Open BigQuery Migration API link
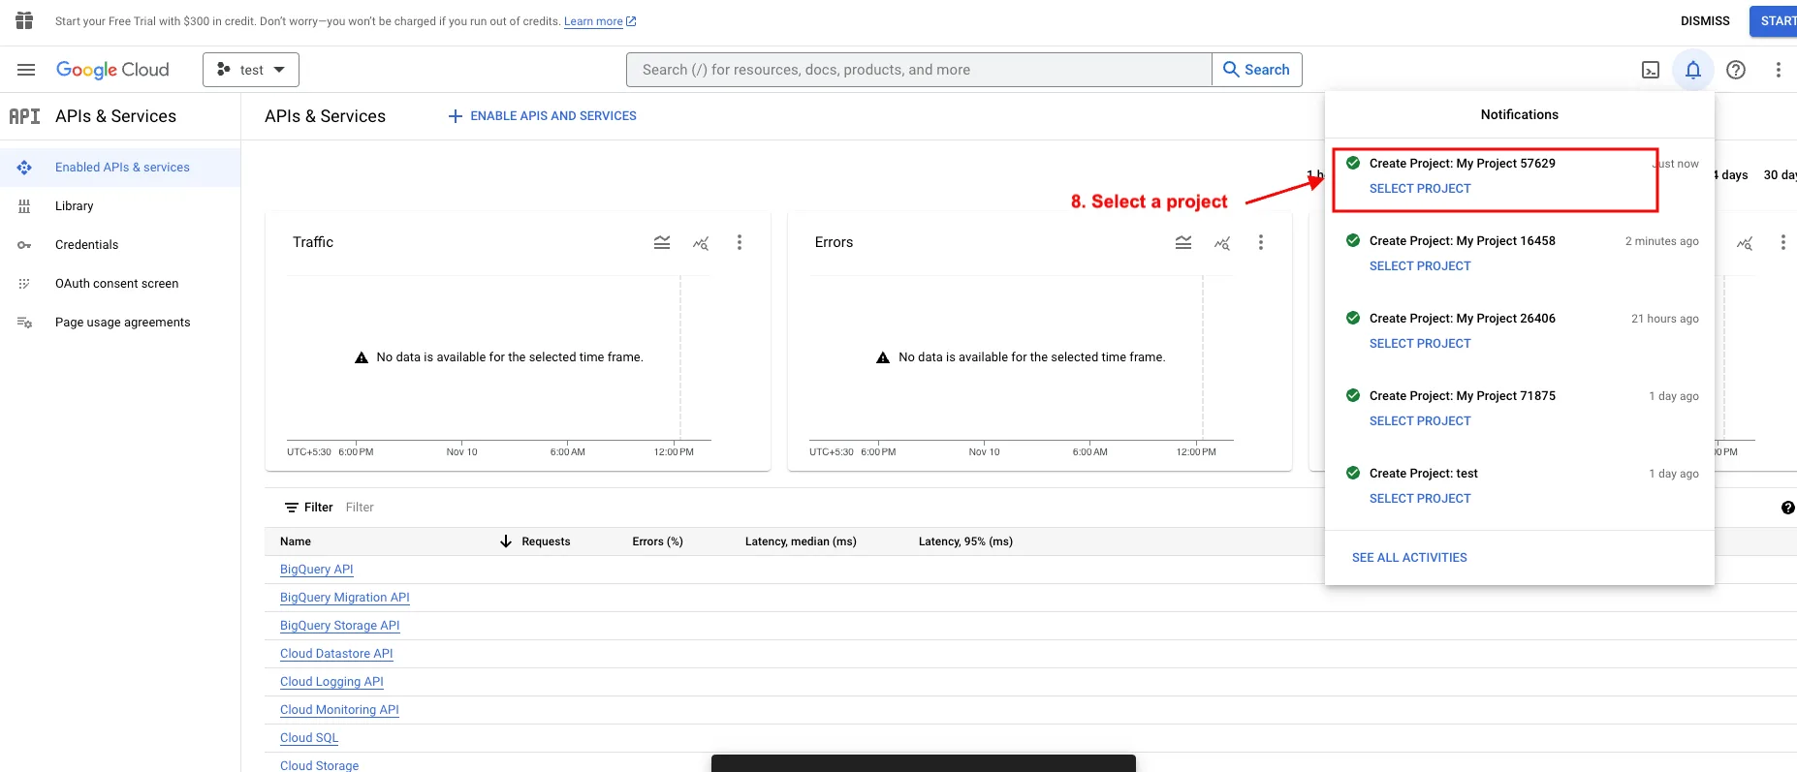This screenshot has height=772, width=1797. [345, 598]
